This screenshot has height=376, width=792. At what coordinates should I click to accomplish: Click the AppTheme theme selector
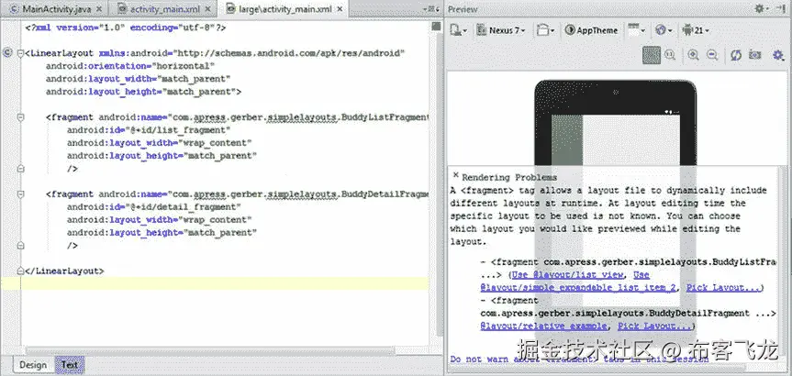[591, 30]
